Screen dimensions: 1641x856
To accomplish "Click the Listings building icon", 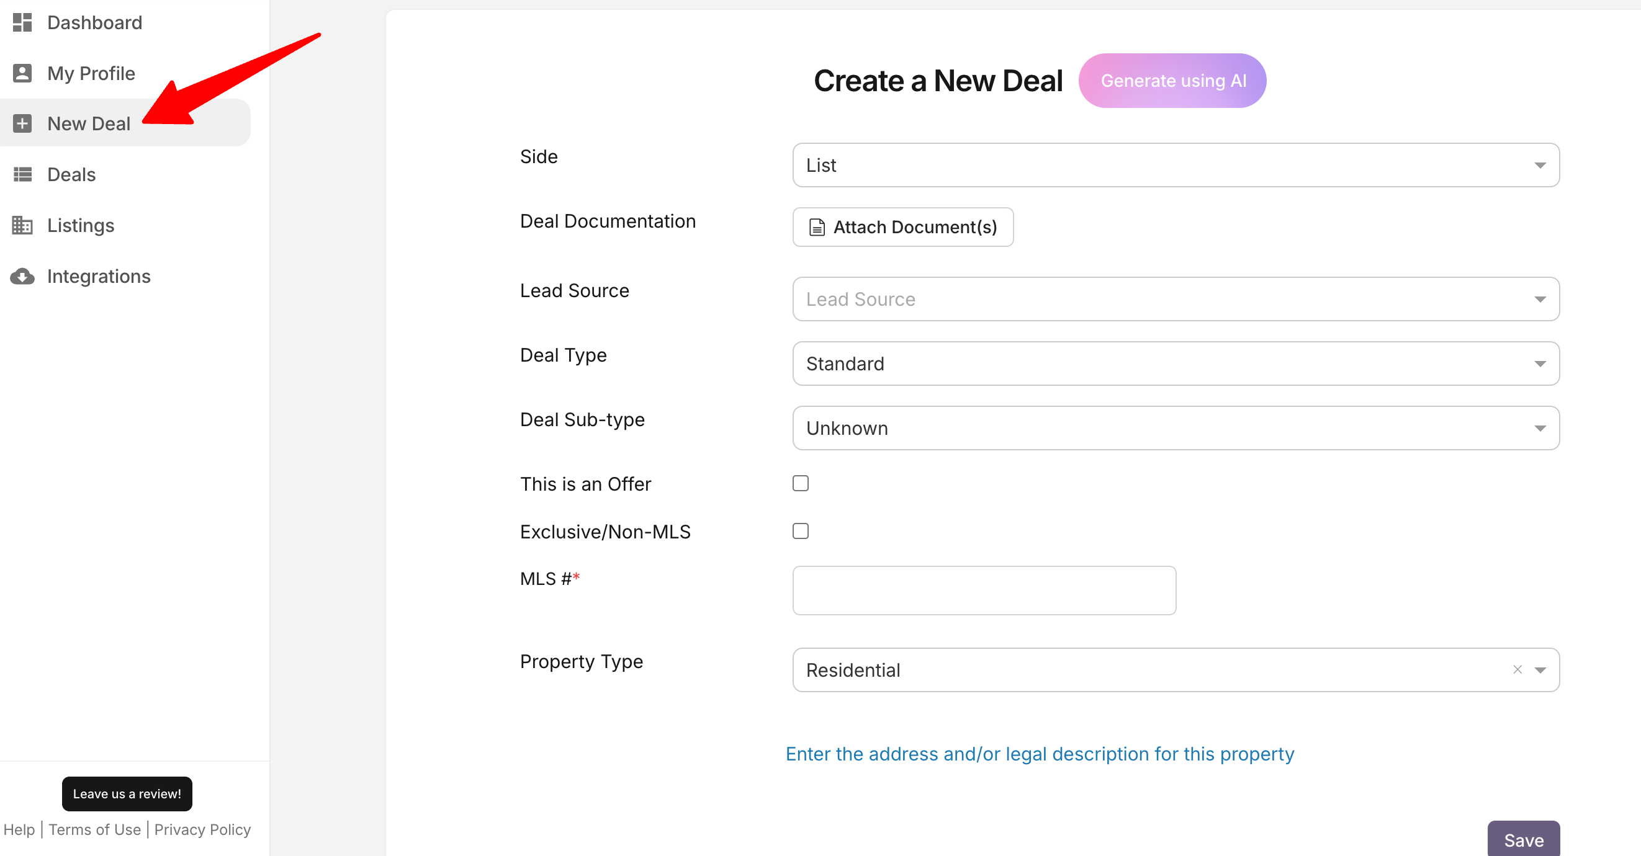I will 22,225.
